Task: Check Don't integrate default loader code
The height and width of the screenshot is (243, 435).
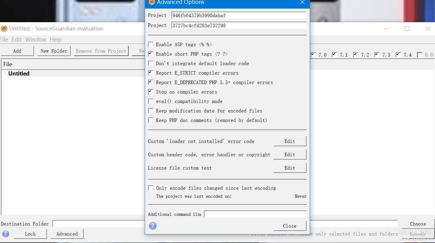Action: click(x=151, y=63)
